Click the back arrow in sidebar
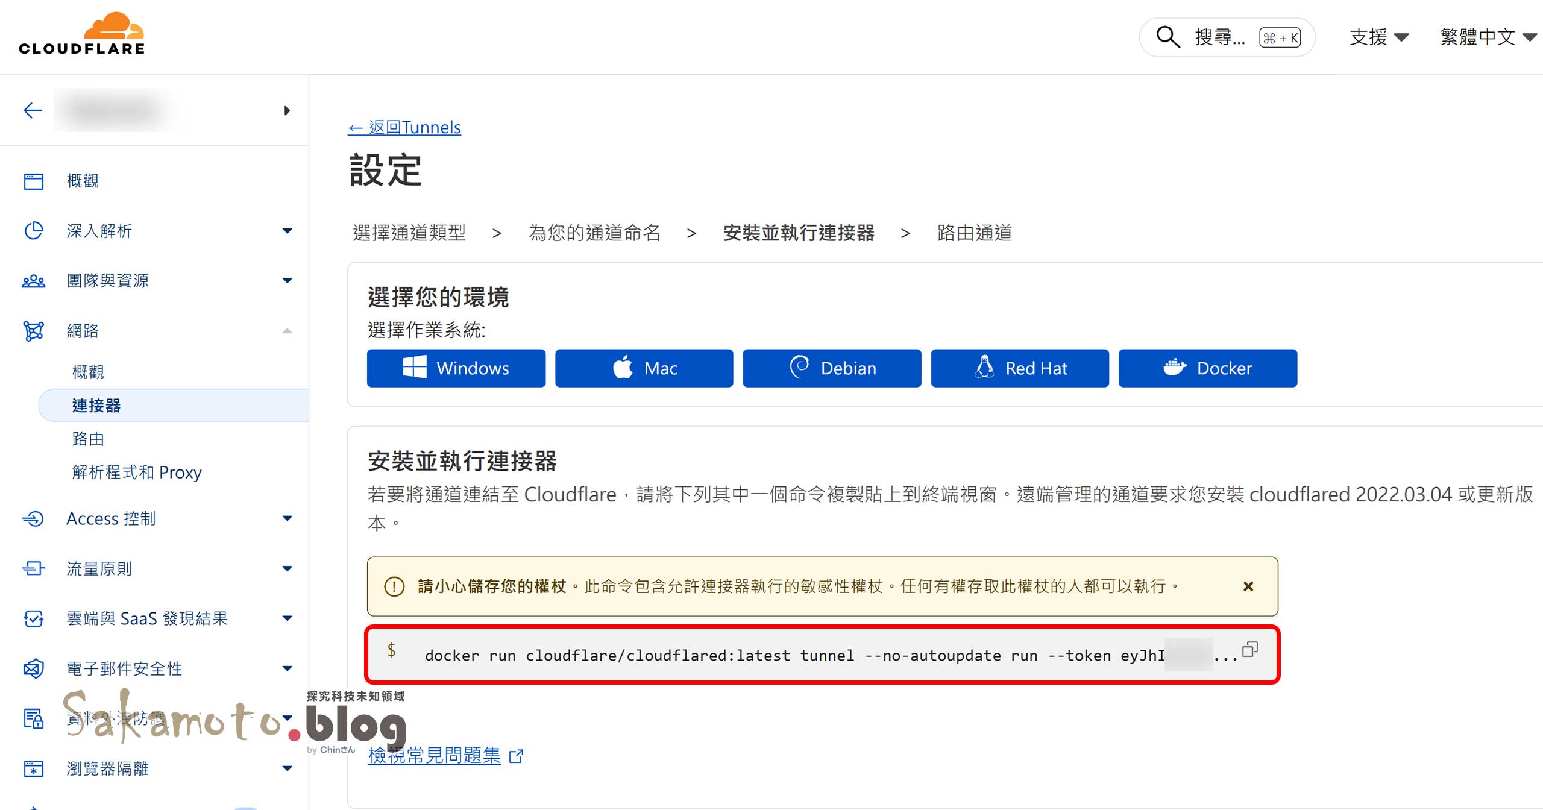Screen dimensions: 1543x810 [x=33, y=110]
